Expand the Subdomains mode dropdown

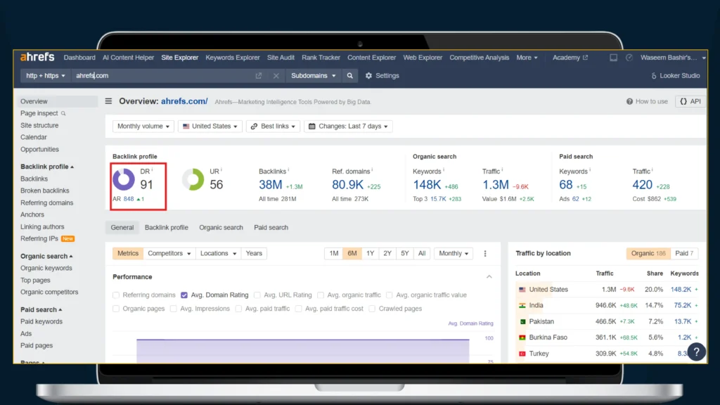tap(314, 76)
